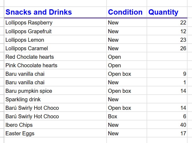Screen dimensions: 192x143
Task: Click the Box condition cell
Action: click(127, 116)
